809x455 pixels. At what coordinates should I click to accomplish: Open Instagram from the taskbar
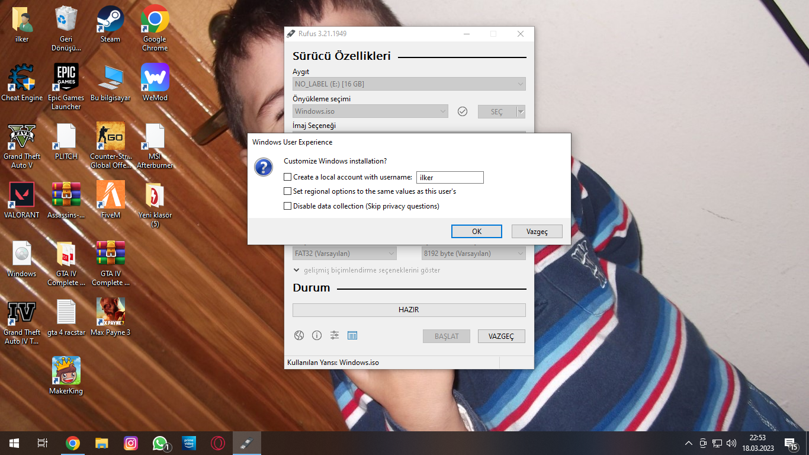131,443
